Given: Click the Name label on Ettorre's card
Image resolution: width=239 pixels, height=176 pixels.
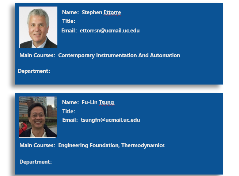Looking at the screenshot, I should pyautogui.click(x=70, y=12).
